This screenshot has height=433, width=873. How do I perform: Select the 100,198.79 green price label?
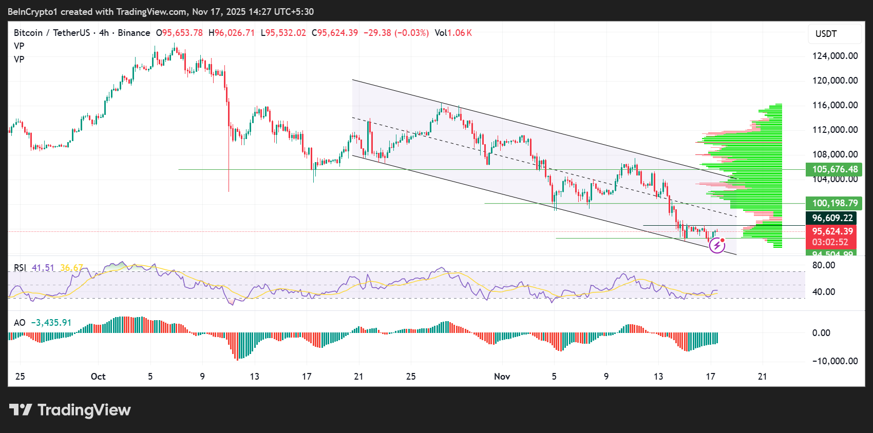[834, 203]
